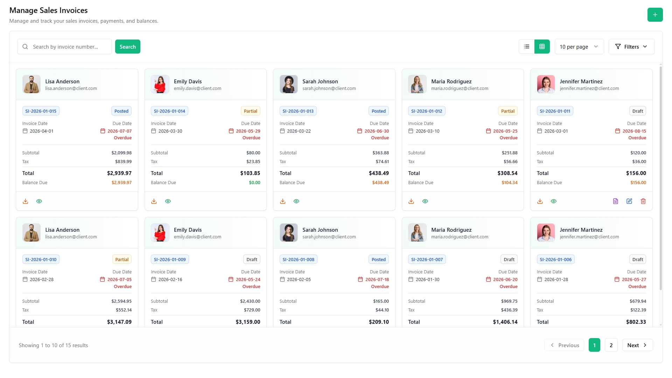View invoice SI-2026-01-015 via eye icon

click(x=39, y=201)
